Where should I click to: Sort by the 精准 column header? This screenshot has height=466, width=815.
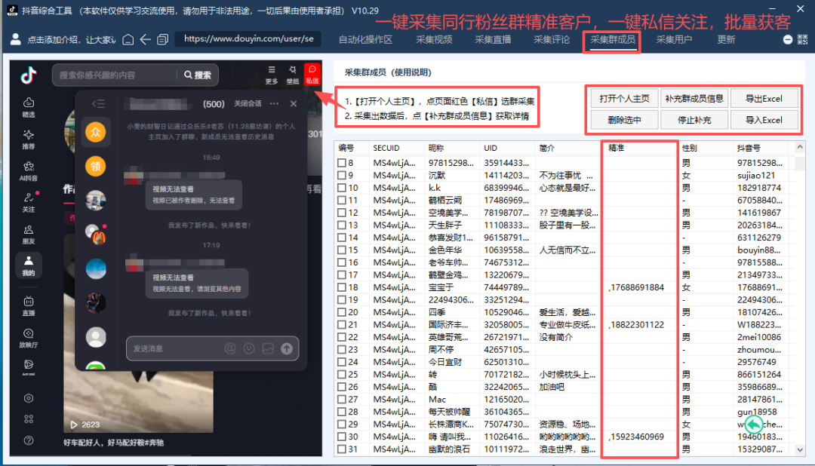[x=641, y=148]
